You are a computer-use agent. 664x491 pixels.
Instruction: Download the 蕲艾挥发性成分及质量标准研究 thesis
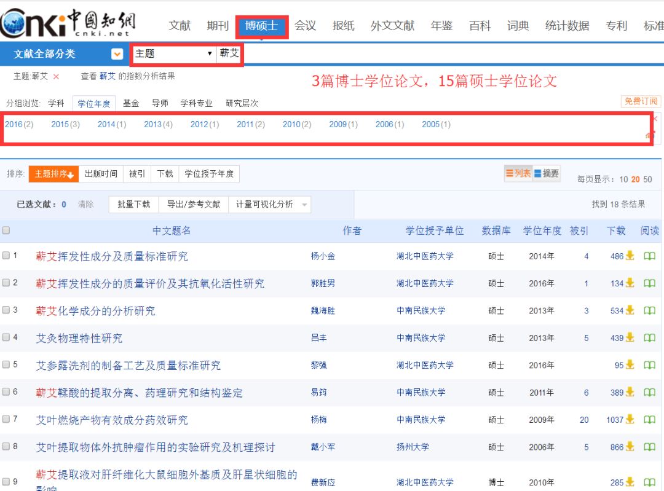[629, 256]
